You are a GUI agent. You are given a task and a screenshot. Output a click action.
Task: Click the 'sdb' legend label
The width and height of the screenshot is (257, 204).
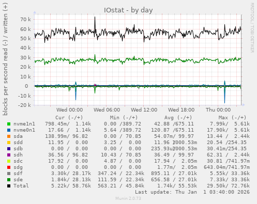18,149
